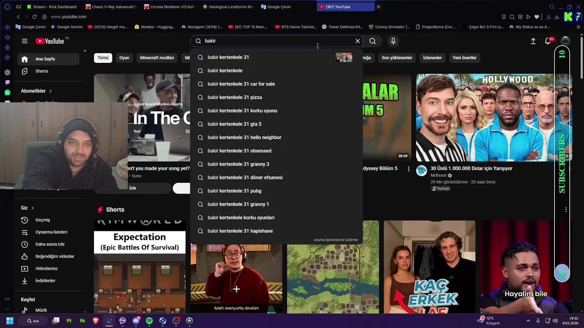Click 'Arama tahminlerini bildirme' link
Image resolution: width=584 pixels, height=328 pixels.
336,240
